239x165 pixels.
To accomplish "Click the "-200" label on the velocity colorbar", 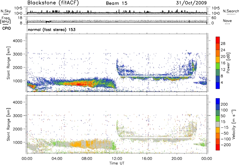I will click(x=226, y=145).
